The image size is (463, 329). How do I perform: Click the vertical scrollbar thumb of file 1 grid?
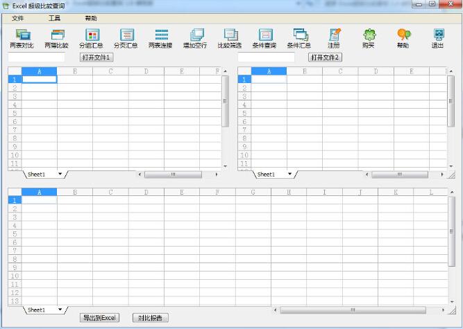point(225,101)
